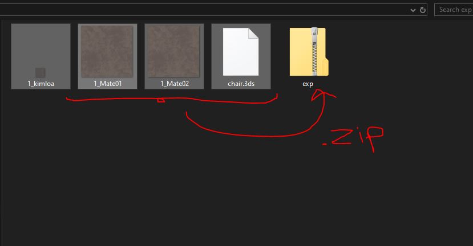
Task: Focus the Search exp input box
Action: tap(454, 10)
